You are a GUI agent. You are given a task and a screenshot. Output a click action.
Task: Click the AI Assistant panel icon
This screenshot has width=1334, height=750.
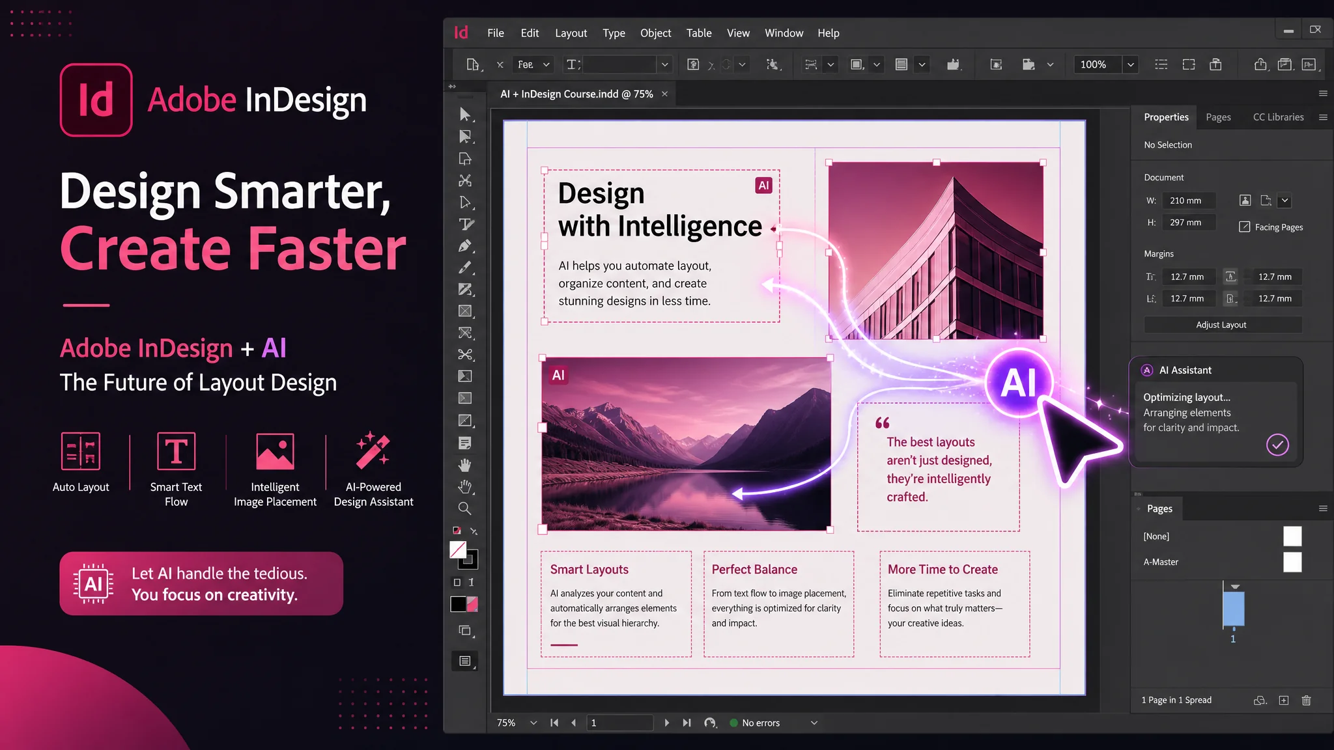pyautogui.click(x=1147, y=370)
